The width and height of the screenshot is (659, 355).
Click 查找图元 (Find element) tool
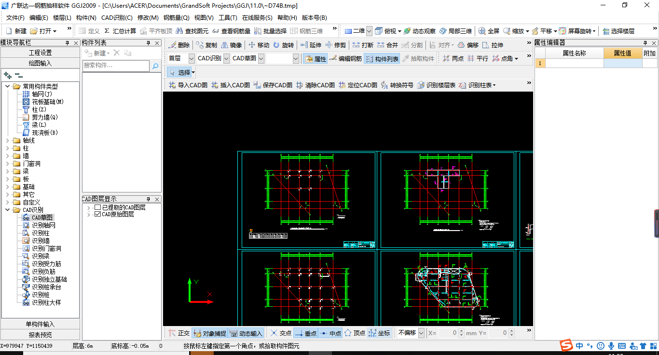point(192,31)
